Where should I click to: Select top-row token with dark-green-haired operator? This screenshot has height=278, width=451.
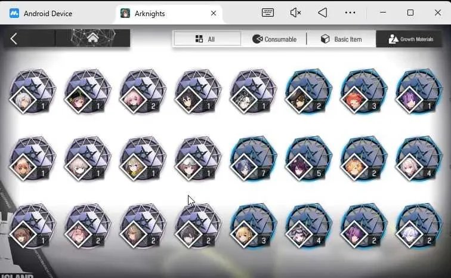(x=88, y=91)
